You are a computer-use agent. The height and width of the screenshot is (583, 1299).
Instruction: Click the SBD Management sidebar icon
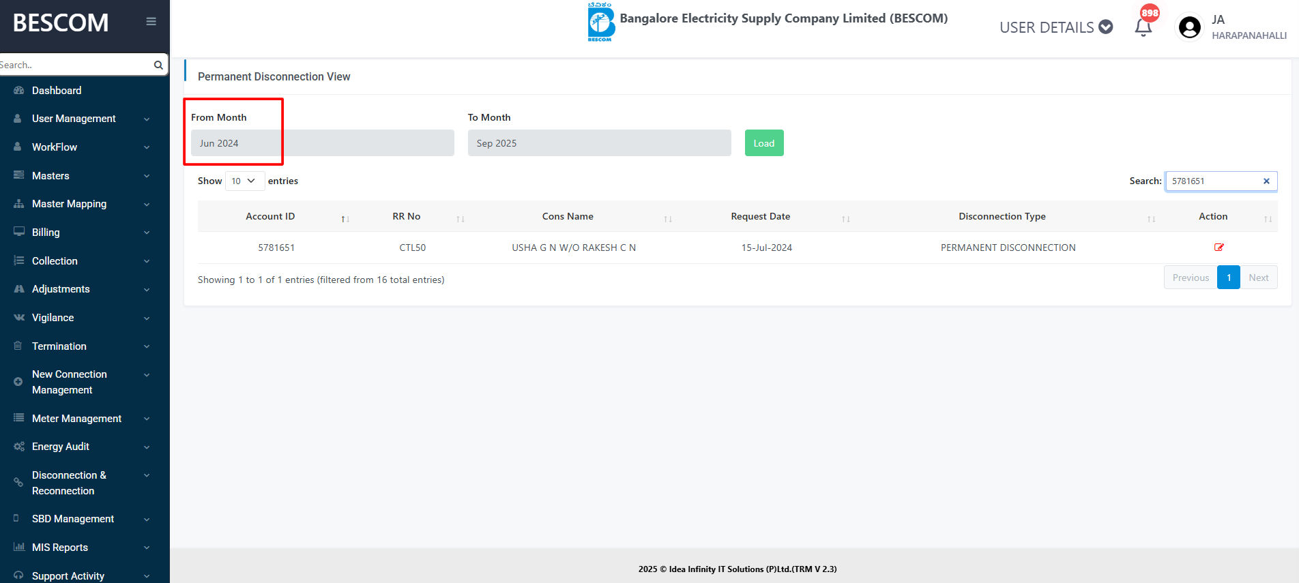16,519
